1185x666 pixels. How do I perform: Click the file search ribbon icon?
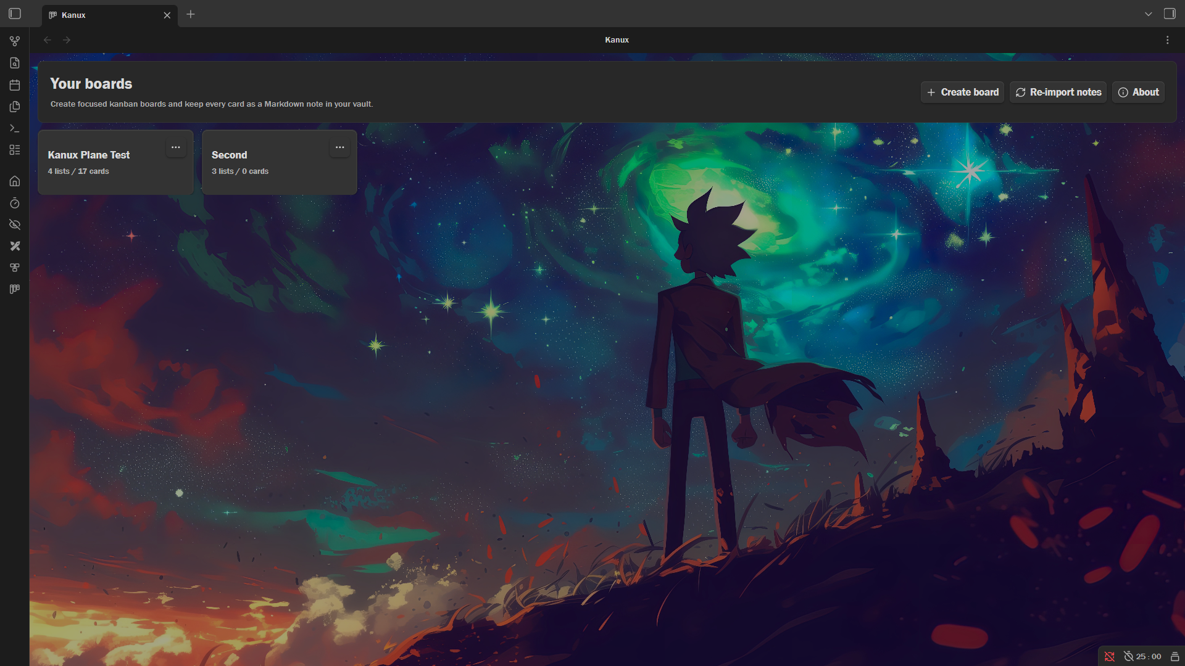coord(15,63)
